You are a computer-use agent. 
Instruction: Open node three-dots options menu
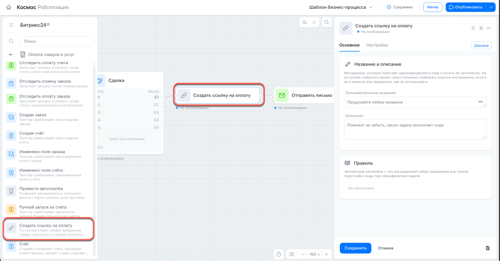point(489,28)
